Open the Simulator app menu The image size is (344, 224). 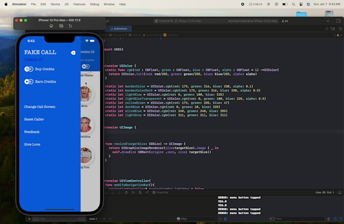(x=19, y=4)
